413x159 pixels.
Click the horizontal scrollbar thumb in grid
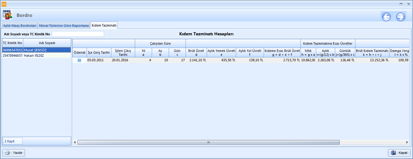[208, 142]
